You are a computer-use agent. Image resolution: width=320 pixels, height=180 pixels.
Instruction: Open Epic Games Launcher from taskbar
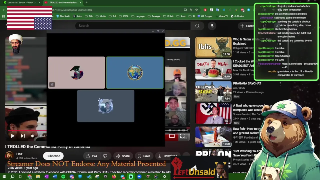point(105,177)
